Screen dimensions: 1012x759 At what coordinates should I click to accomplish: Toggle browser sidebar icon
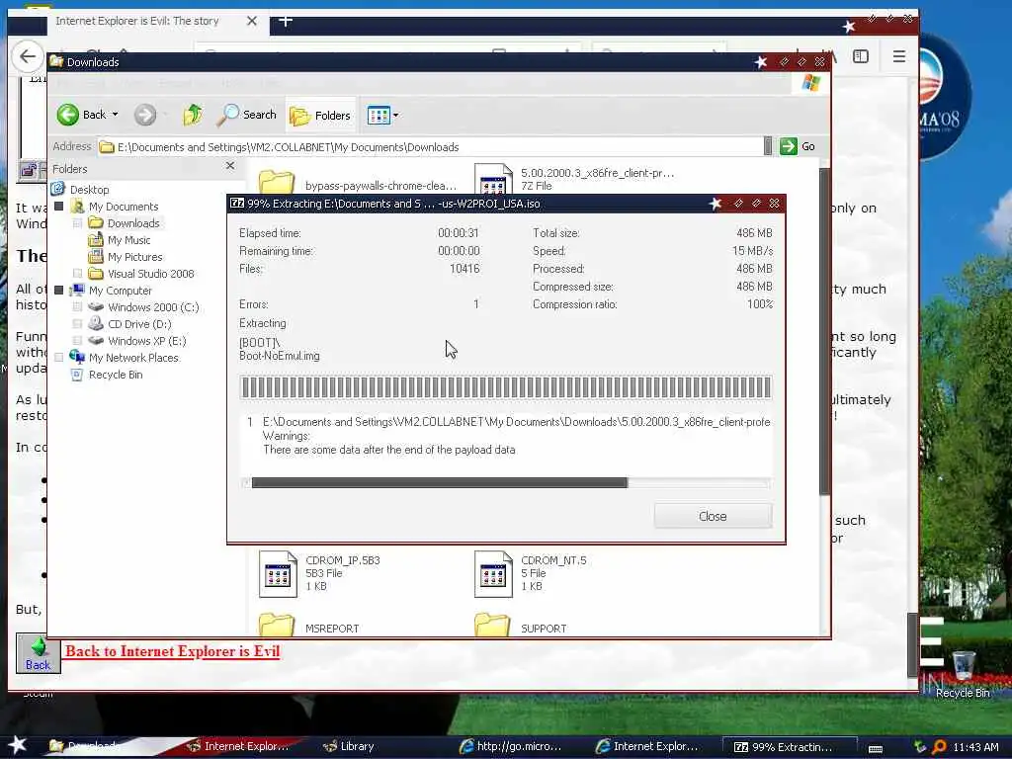[x=861, y=56]
